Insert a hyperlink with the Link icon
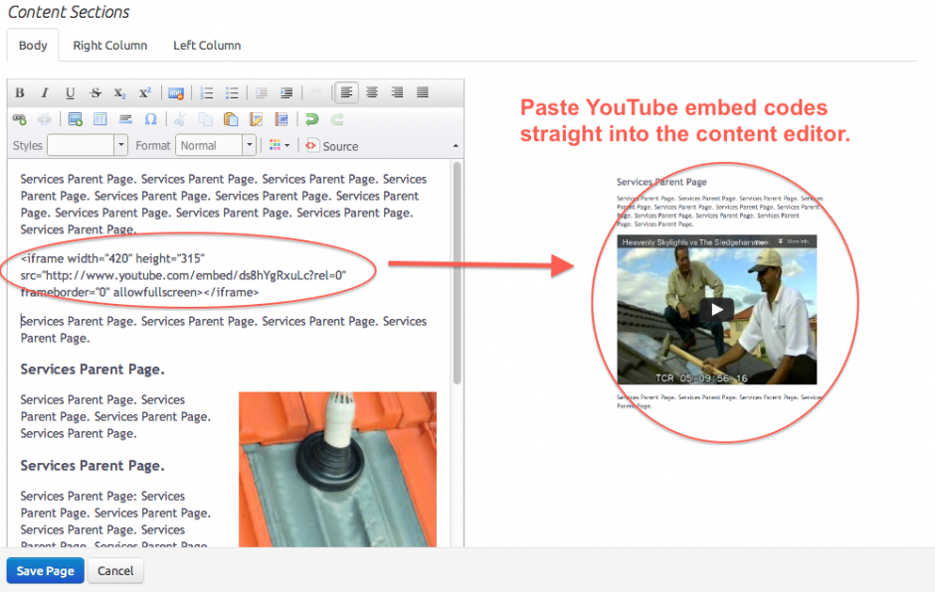Viewport: 935px width, 592px height. pyautogui.click(x=20, y=120)
